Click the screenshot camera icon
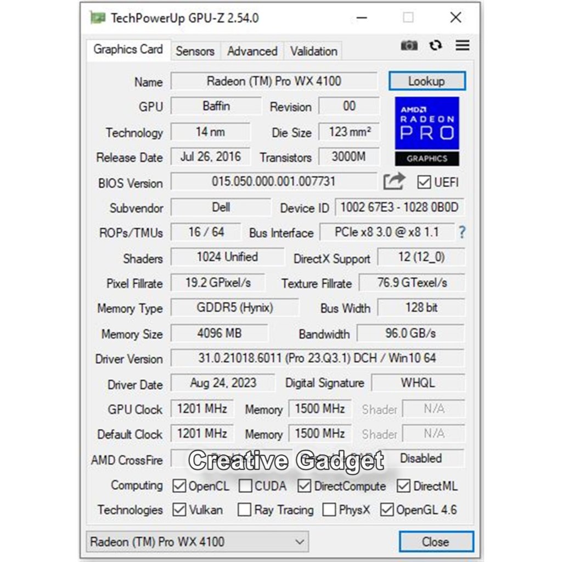This screenshot has height=562, width=562. point(409,46)
